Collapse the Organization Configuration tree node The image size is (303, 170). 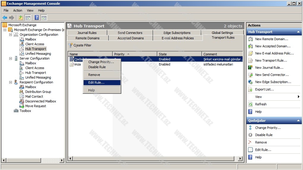(11, 35)
